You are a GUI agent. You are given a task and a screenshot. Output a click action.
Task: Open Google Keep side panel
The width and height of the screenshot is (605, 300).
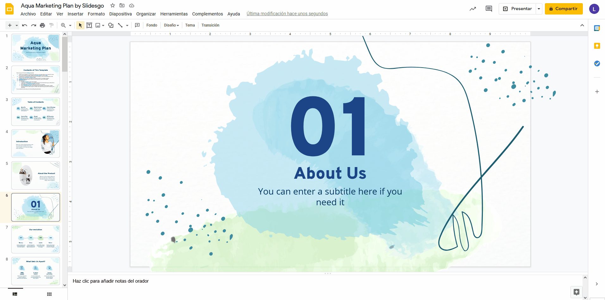pyautogui.click(x=597, y=46)
